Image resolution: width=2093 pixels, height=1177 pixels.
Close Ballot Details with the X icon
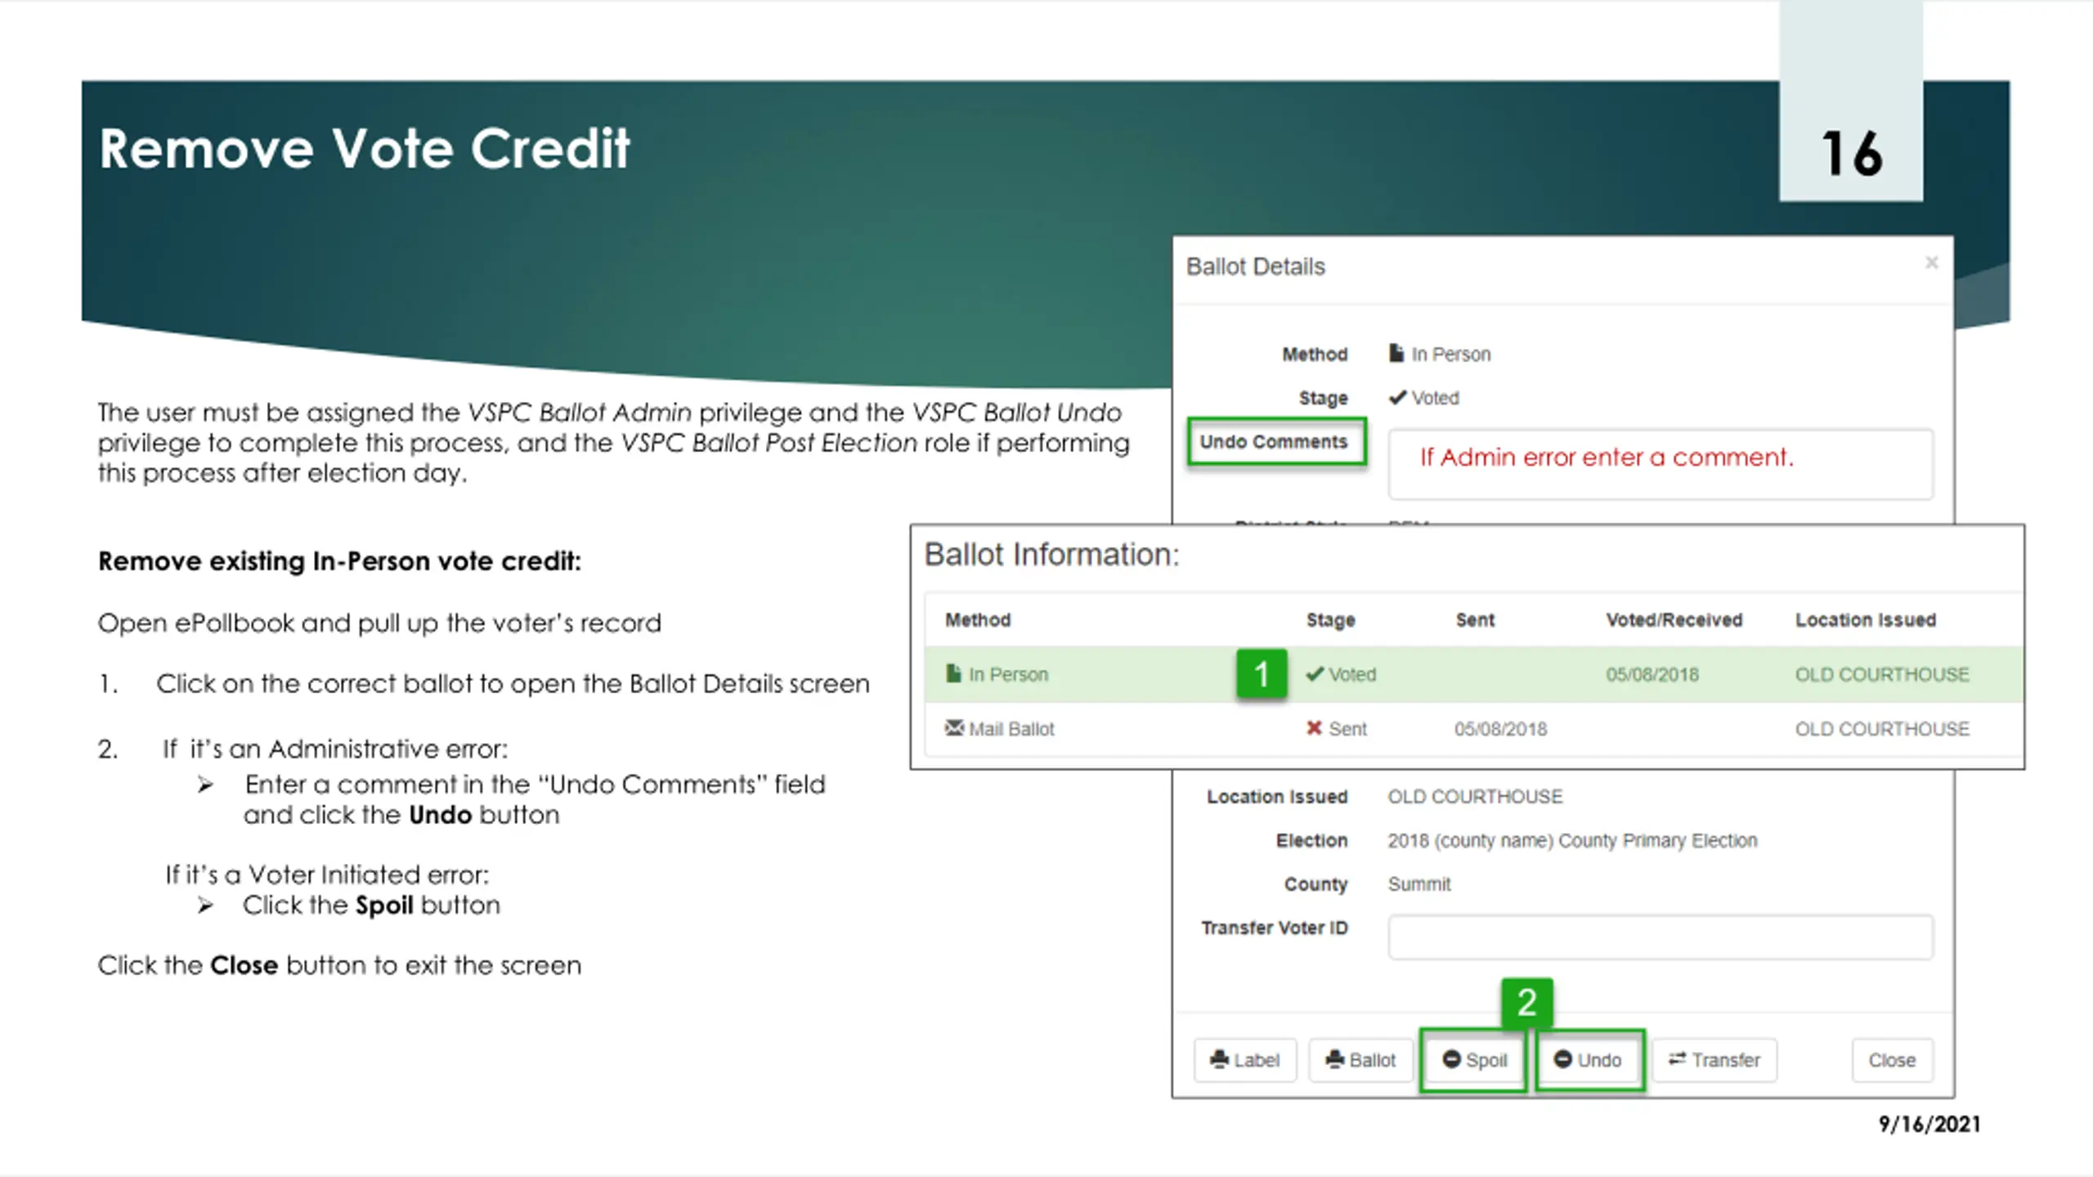[1931, 263]
